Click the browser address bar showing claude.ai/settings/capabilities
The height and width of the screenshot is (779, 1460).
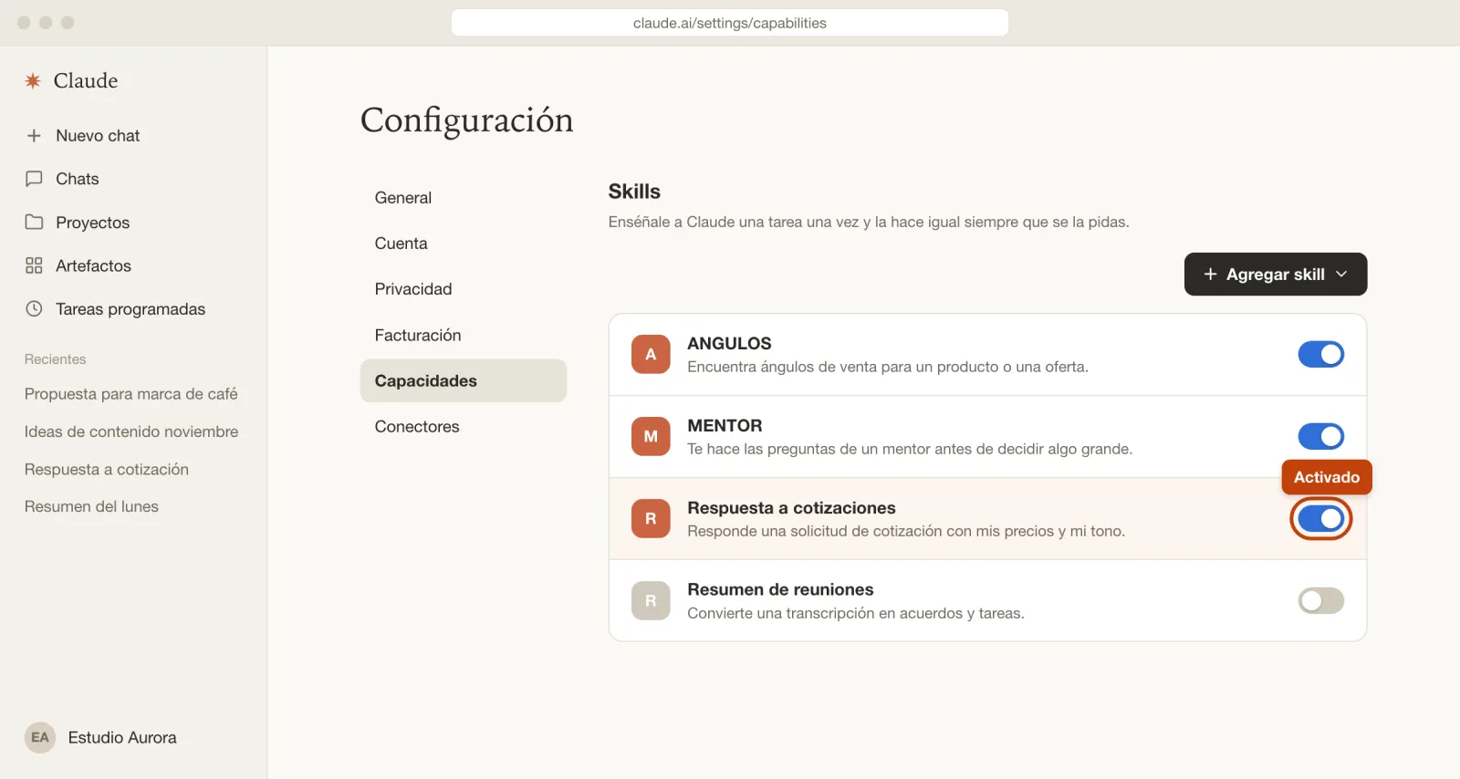pyautogui.click(x=730, y=23)
